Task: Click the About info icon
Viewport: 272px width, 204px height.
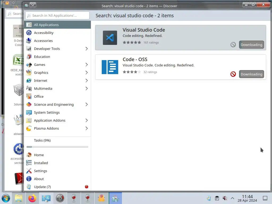Action: pyautogui.click(x=29, y=179)
